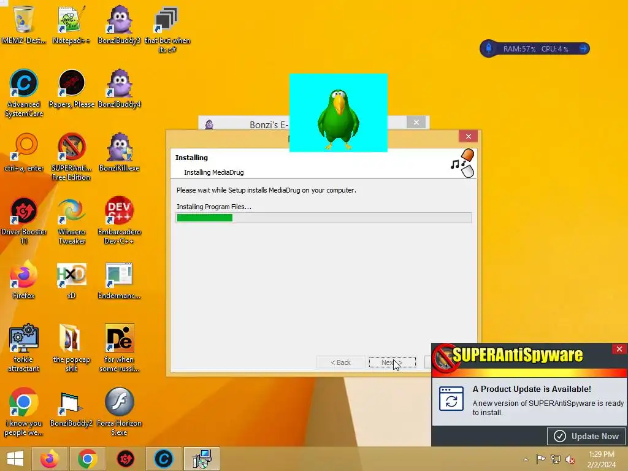Select the Winaero Tweaker desktop icon
628x471 pixels.
[71, 221]
